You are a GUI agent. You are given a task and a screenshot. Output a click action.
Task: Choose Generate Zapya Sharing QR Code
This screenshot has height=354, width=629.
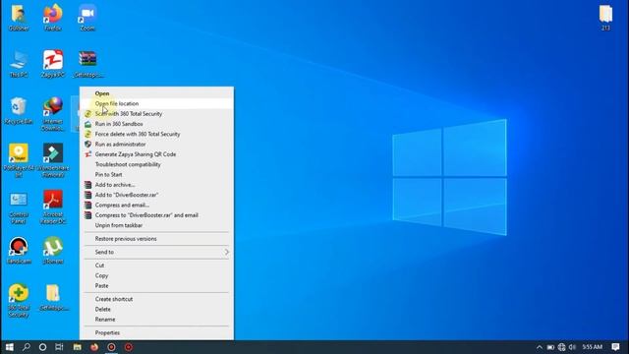(x=156, y=154)
